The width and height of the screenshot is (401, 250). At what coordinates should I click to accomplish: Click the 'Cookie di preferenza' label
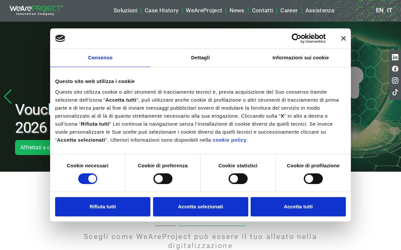[x=163, y=166]
